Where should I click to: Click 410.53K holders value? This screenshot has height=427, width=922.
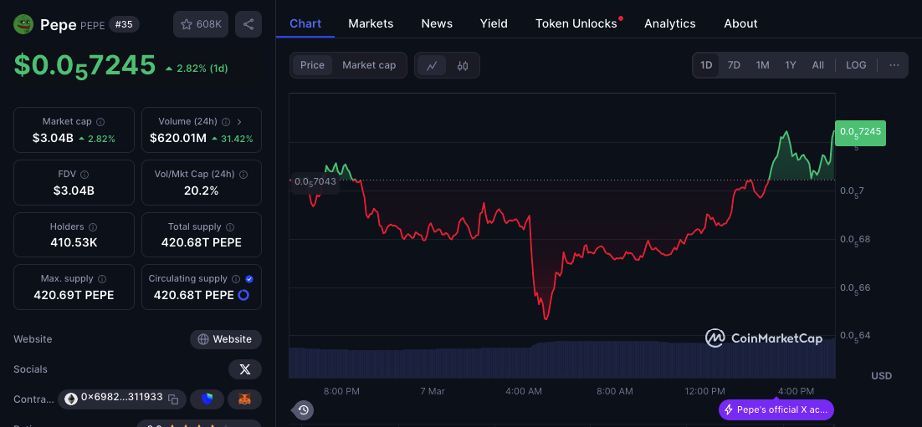(x=74, y=242)
